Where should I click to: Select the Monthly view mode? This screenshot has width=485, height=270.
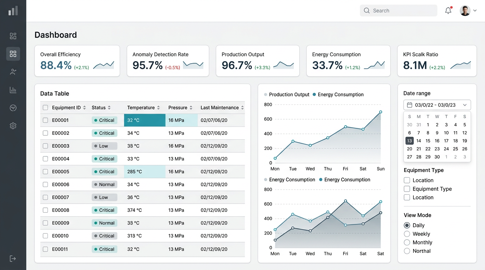click(x=407, y=243)
